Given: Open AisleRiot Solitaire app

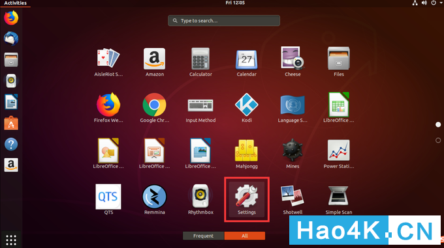Looking at the screenshot, I should [x=108, y=62].
